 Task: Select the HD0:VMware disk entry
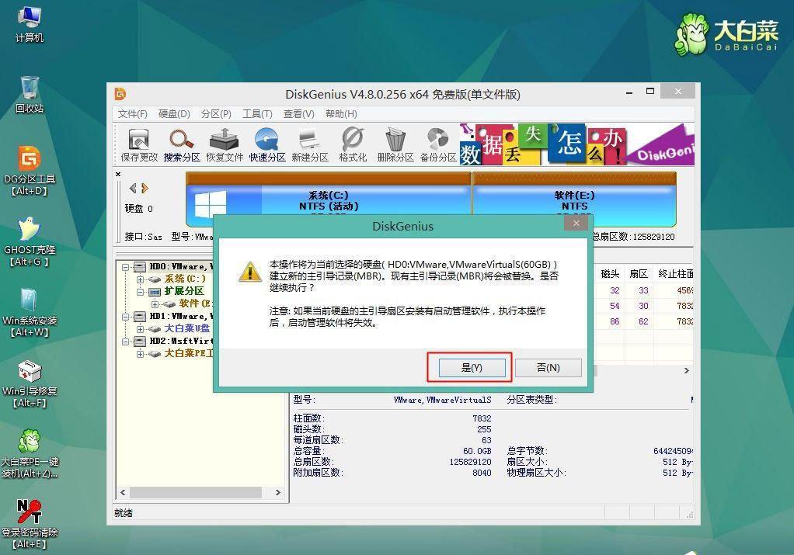[181, 266]
